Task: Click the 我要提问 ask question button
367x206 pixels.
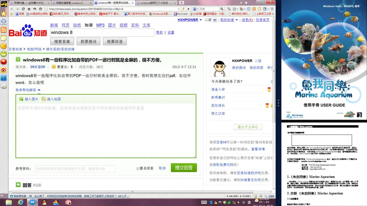Action: pos(89,41)
